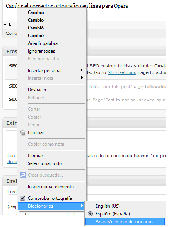Expand the Insertar nota submenu arrow
Viewport: 169px width, 227px height.
point(82,78)
